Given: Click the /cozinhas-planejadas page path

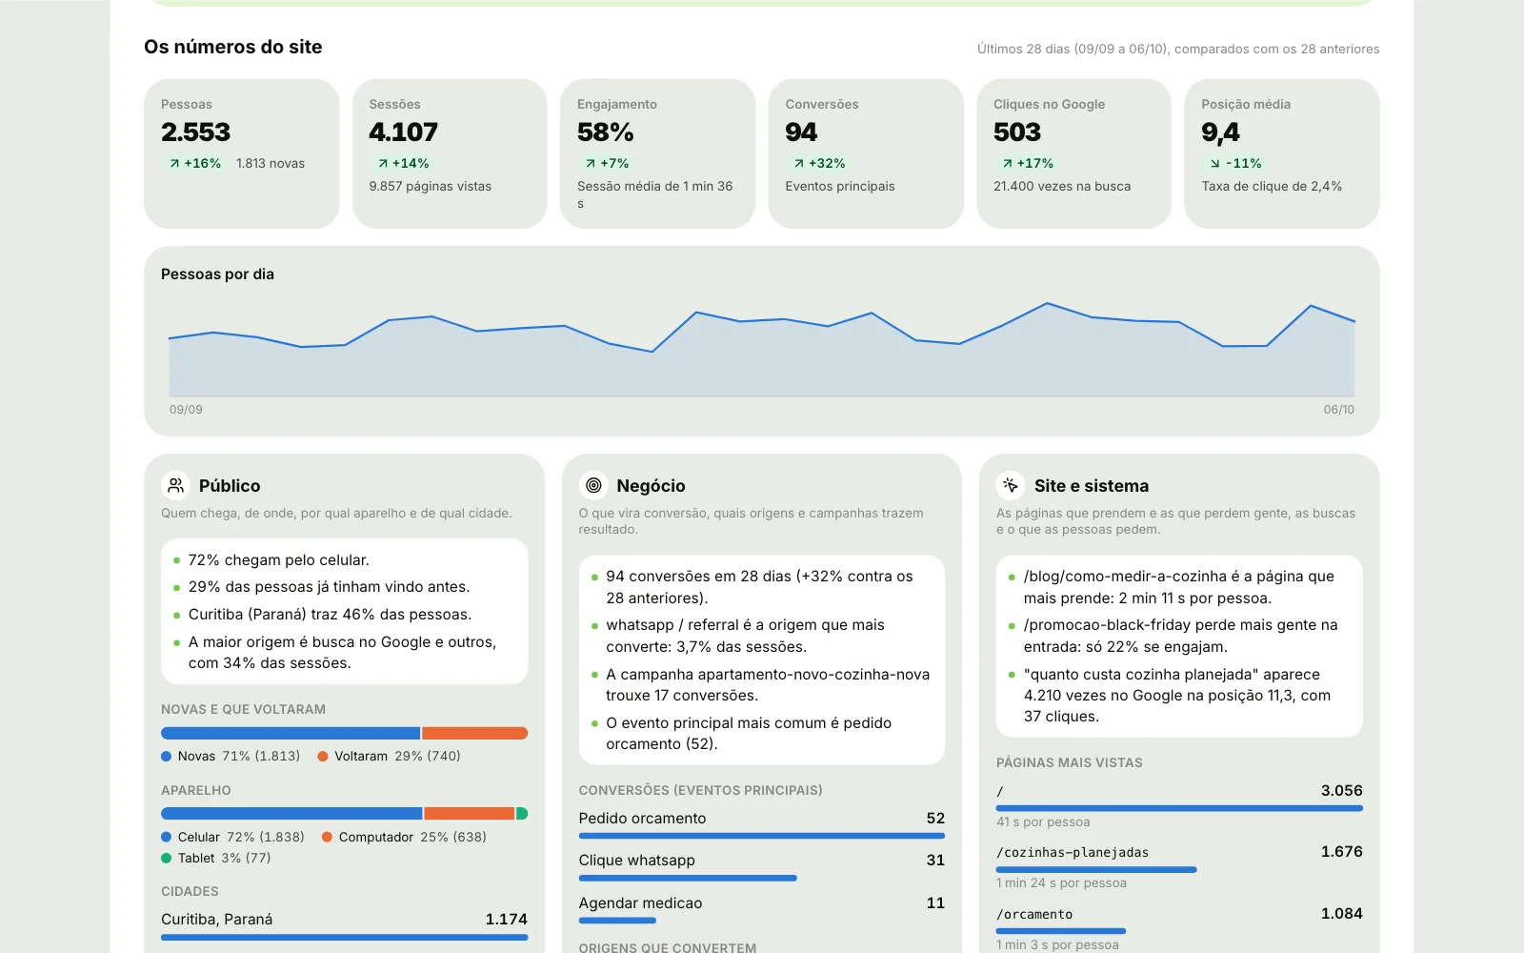Looking at the screenshot, I should tap(1073, 853).
